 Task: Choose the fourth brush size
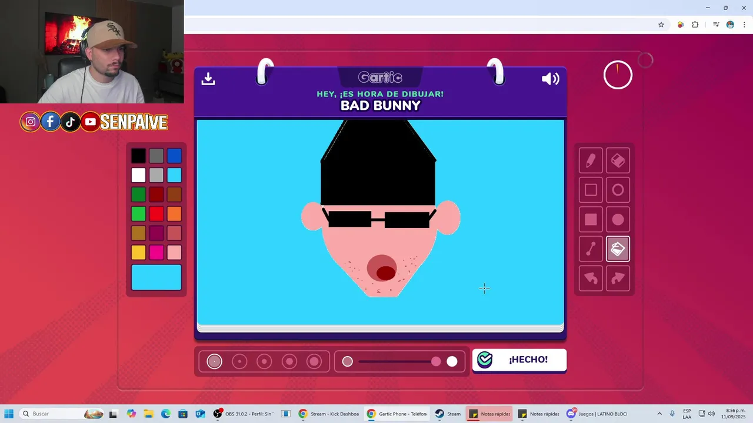289,361
